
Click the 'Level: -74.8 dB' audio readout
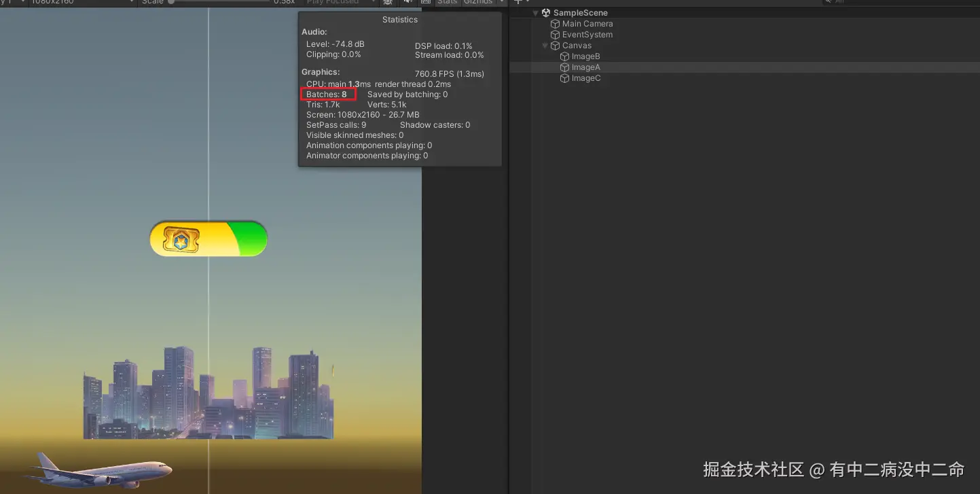(x=335, y=44)
